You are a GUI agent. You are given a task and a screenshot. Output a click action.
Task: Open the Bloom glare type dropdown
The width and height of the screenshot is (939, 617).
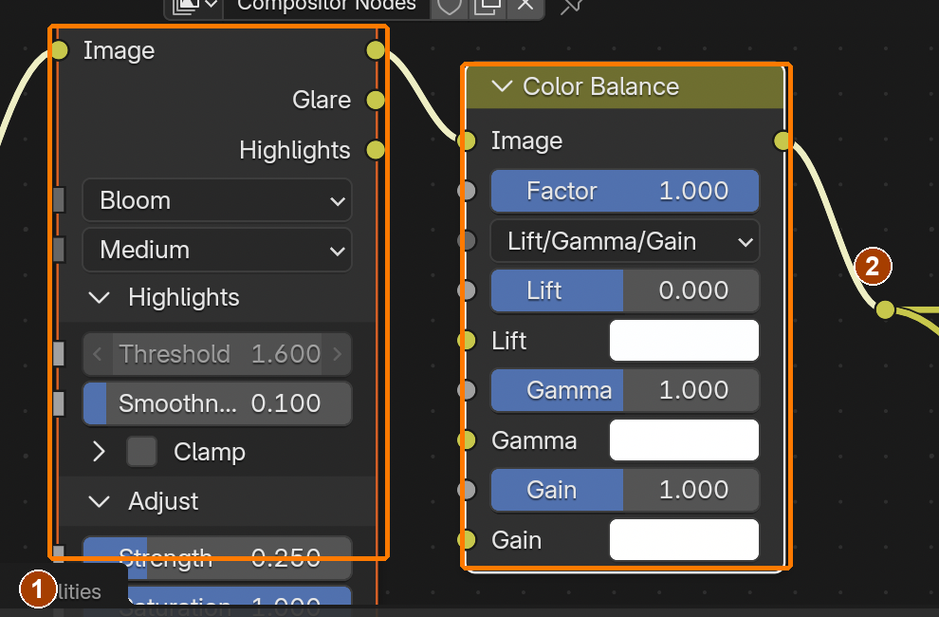coord(217,200)
